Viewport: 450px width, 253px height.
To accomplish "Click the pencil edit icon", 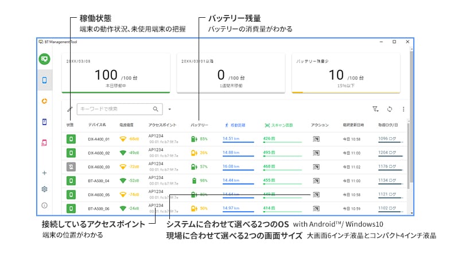I will [70, 109].
